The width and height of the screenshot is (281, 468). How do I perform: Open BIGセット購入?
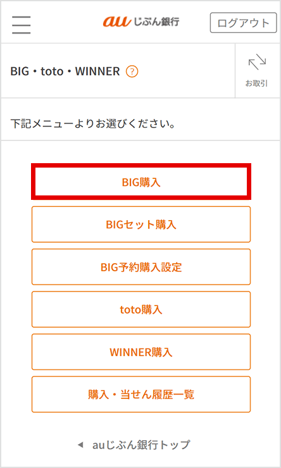point(141,225)
